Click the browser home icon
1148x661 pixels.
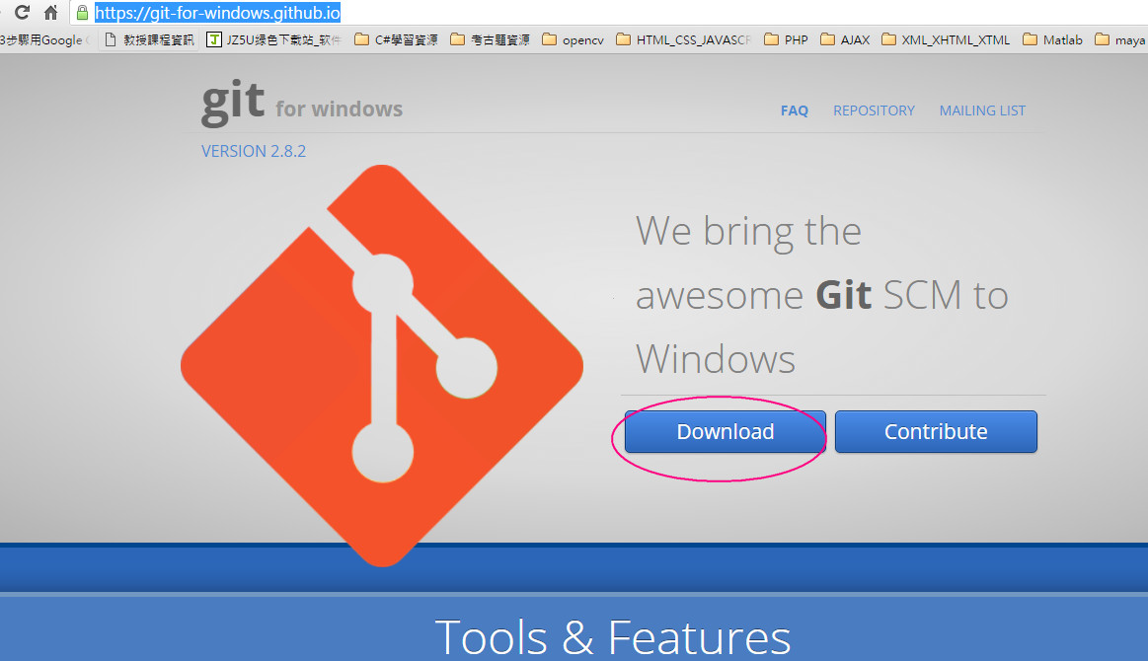click(50, 13)
